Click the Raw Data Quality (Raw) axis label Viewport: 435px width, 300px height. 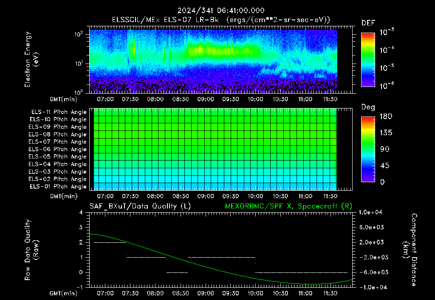(31, 250)
